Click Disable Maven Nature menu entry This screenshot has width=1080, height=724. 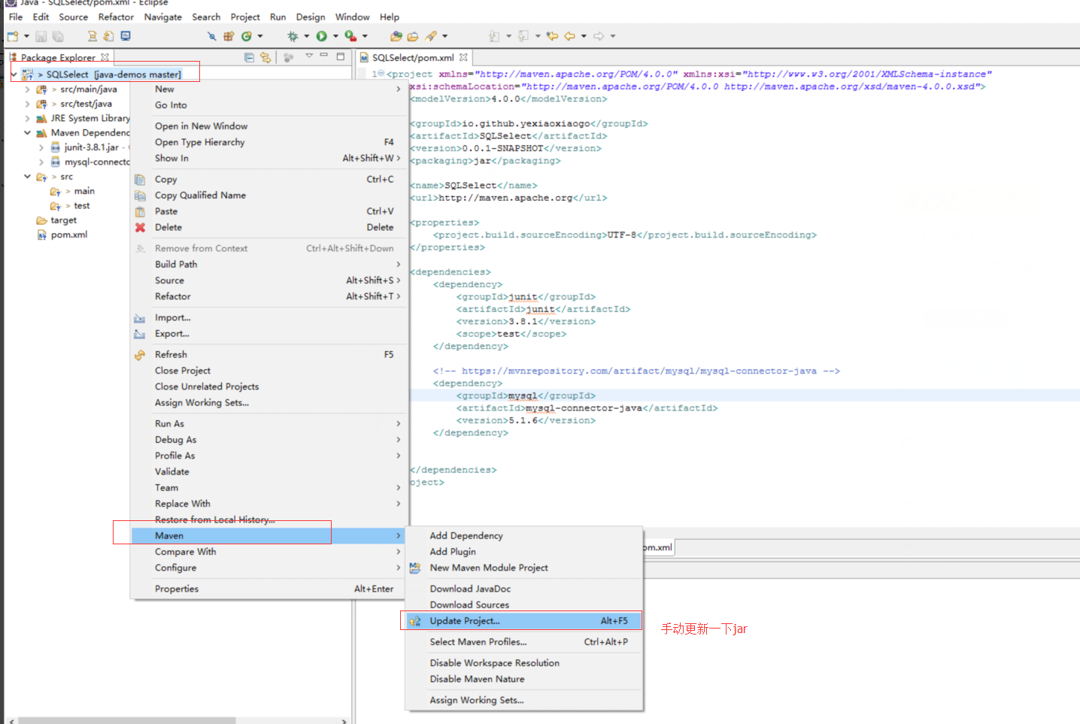coord(523,680)
